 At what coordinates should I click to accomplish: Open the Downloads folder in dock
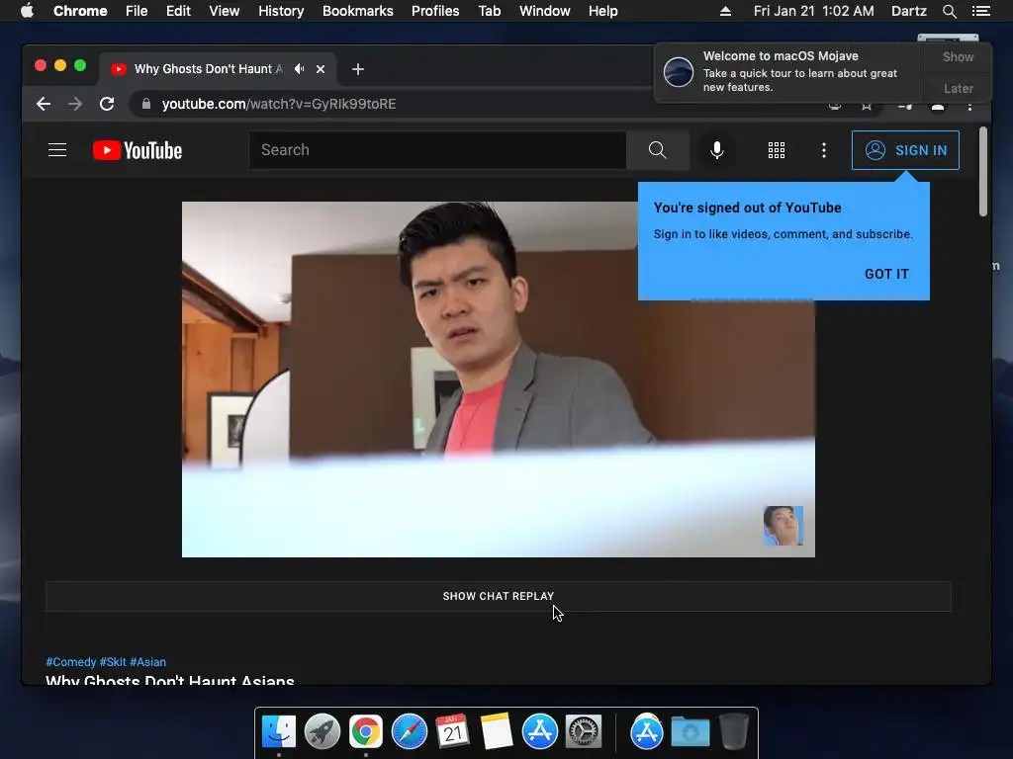click(x=691, y=732)
